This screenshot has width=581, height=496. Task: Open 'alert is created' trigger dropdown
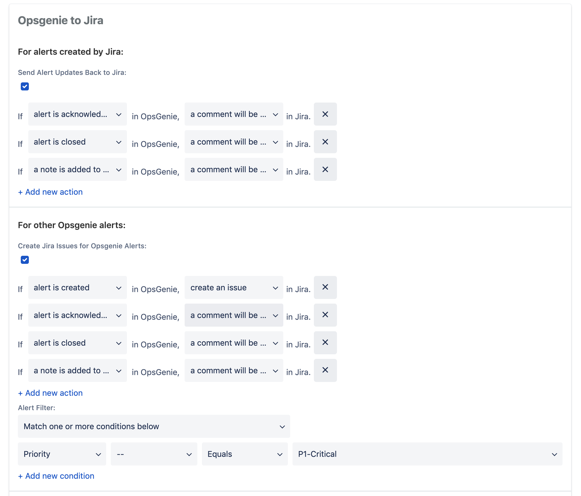(77, 288)
